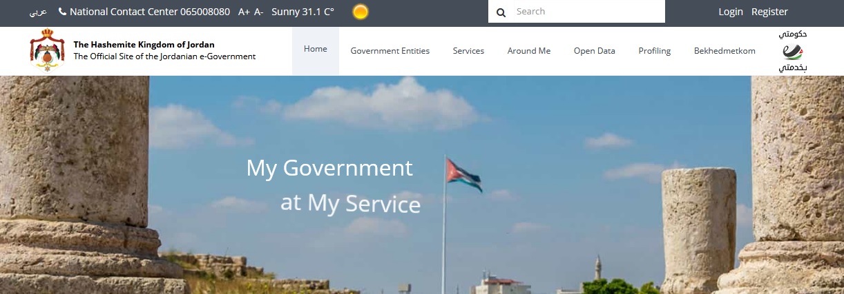
Task: Open the Government Entities menu
Action: point(390,51)
